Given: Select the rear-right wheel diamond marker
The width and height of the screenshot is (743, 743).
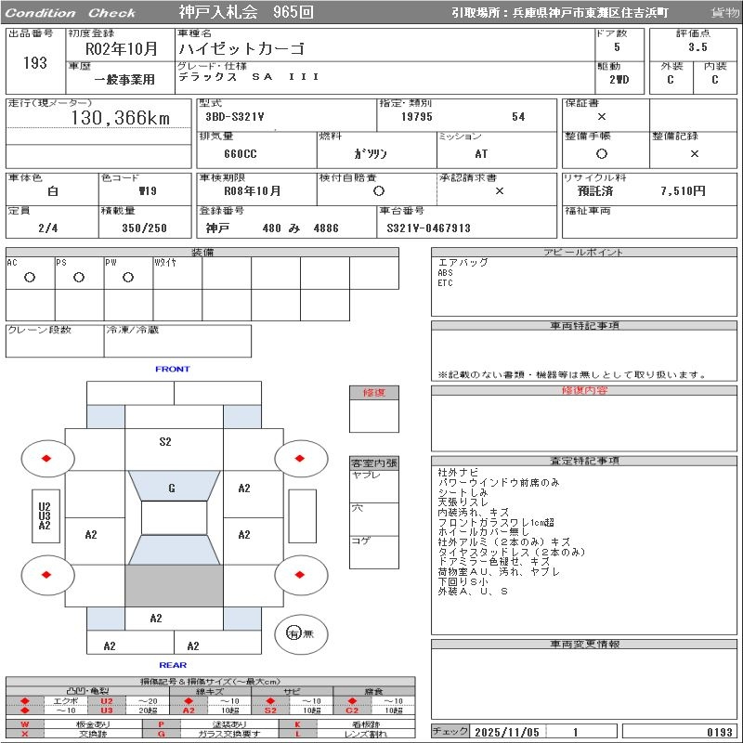Looking at the screenshot, I should (x=300, y=576).
